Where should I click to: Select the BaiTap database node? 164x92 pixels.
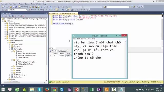(11, 30)
